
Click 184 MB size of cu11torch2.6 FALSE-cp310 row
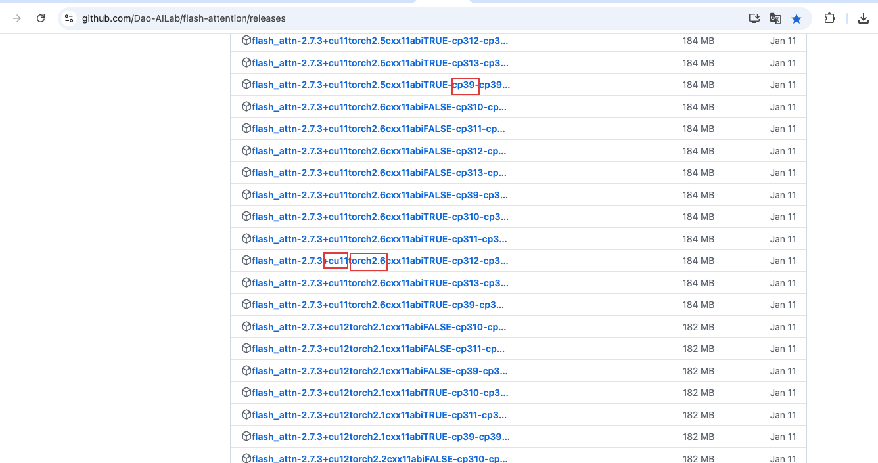(698, 107)
